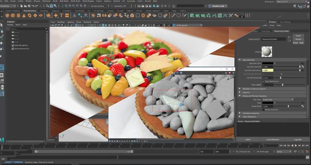This screenshot has width=311, height=165.
Task: Toggle the Trace reflections checkbox
Action: 263,81
